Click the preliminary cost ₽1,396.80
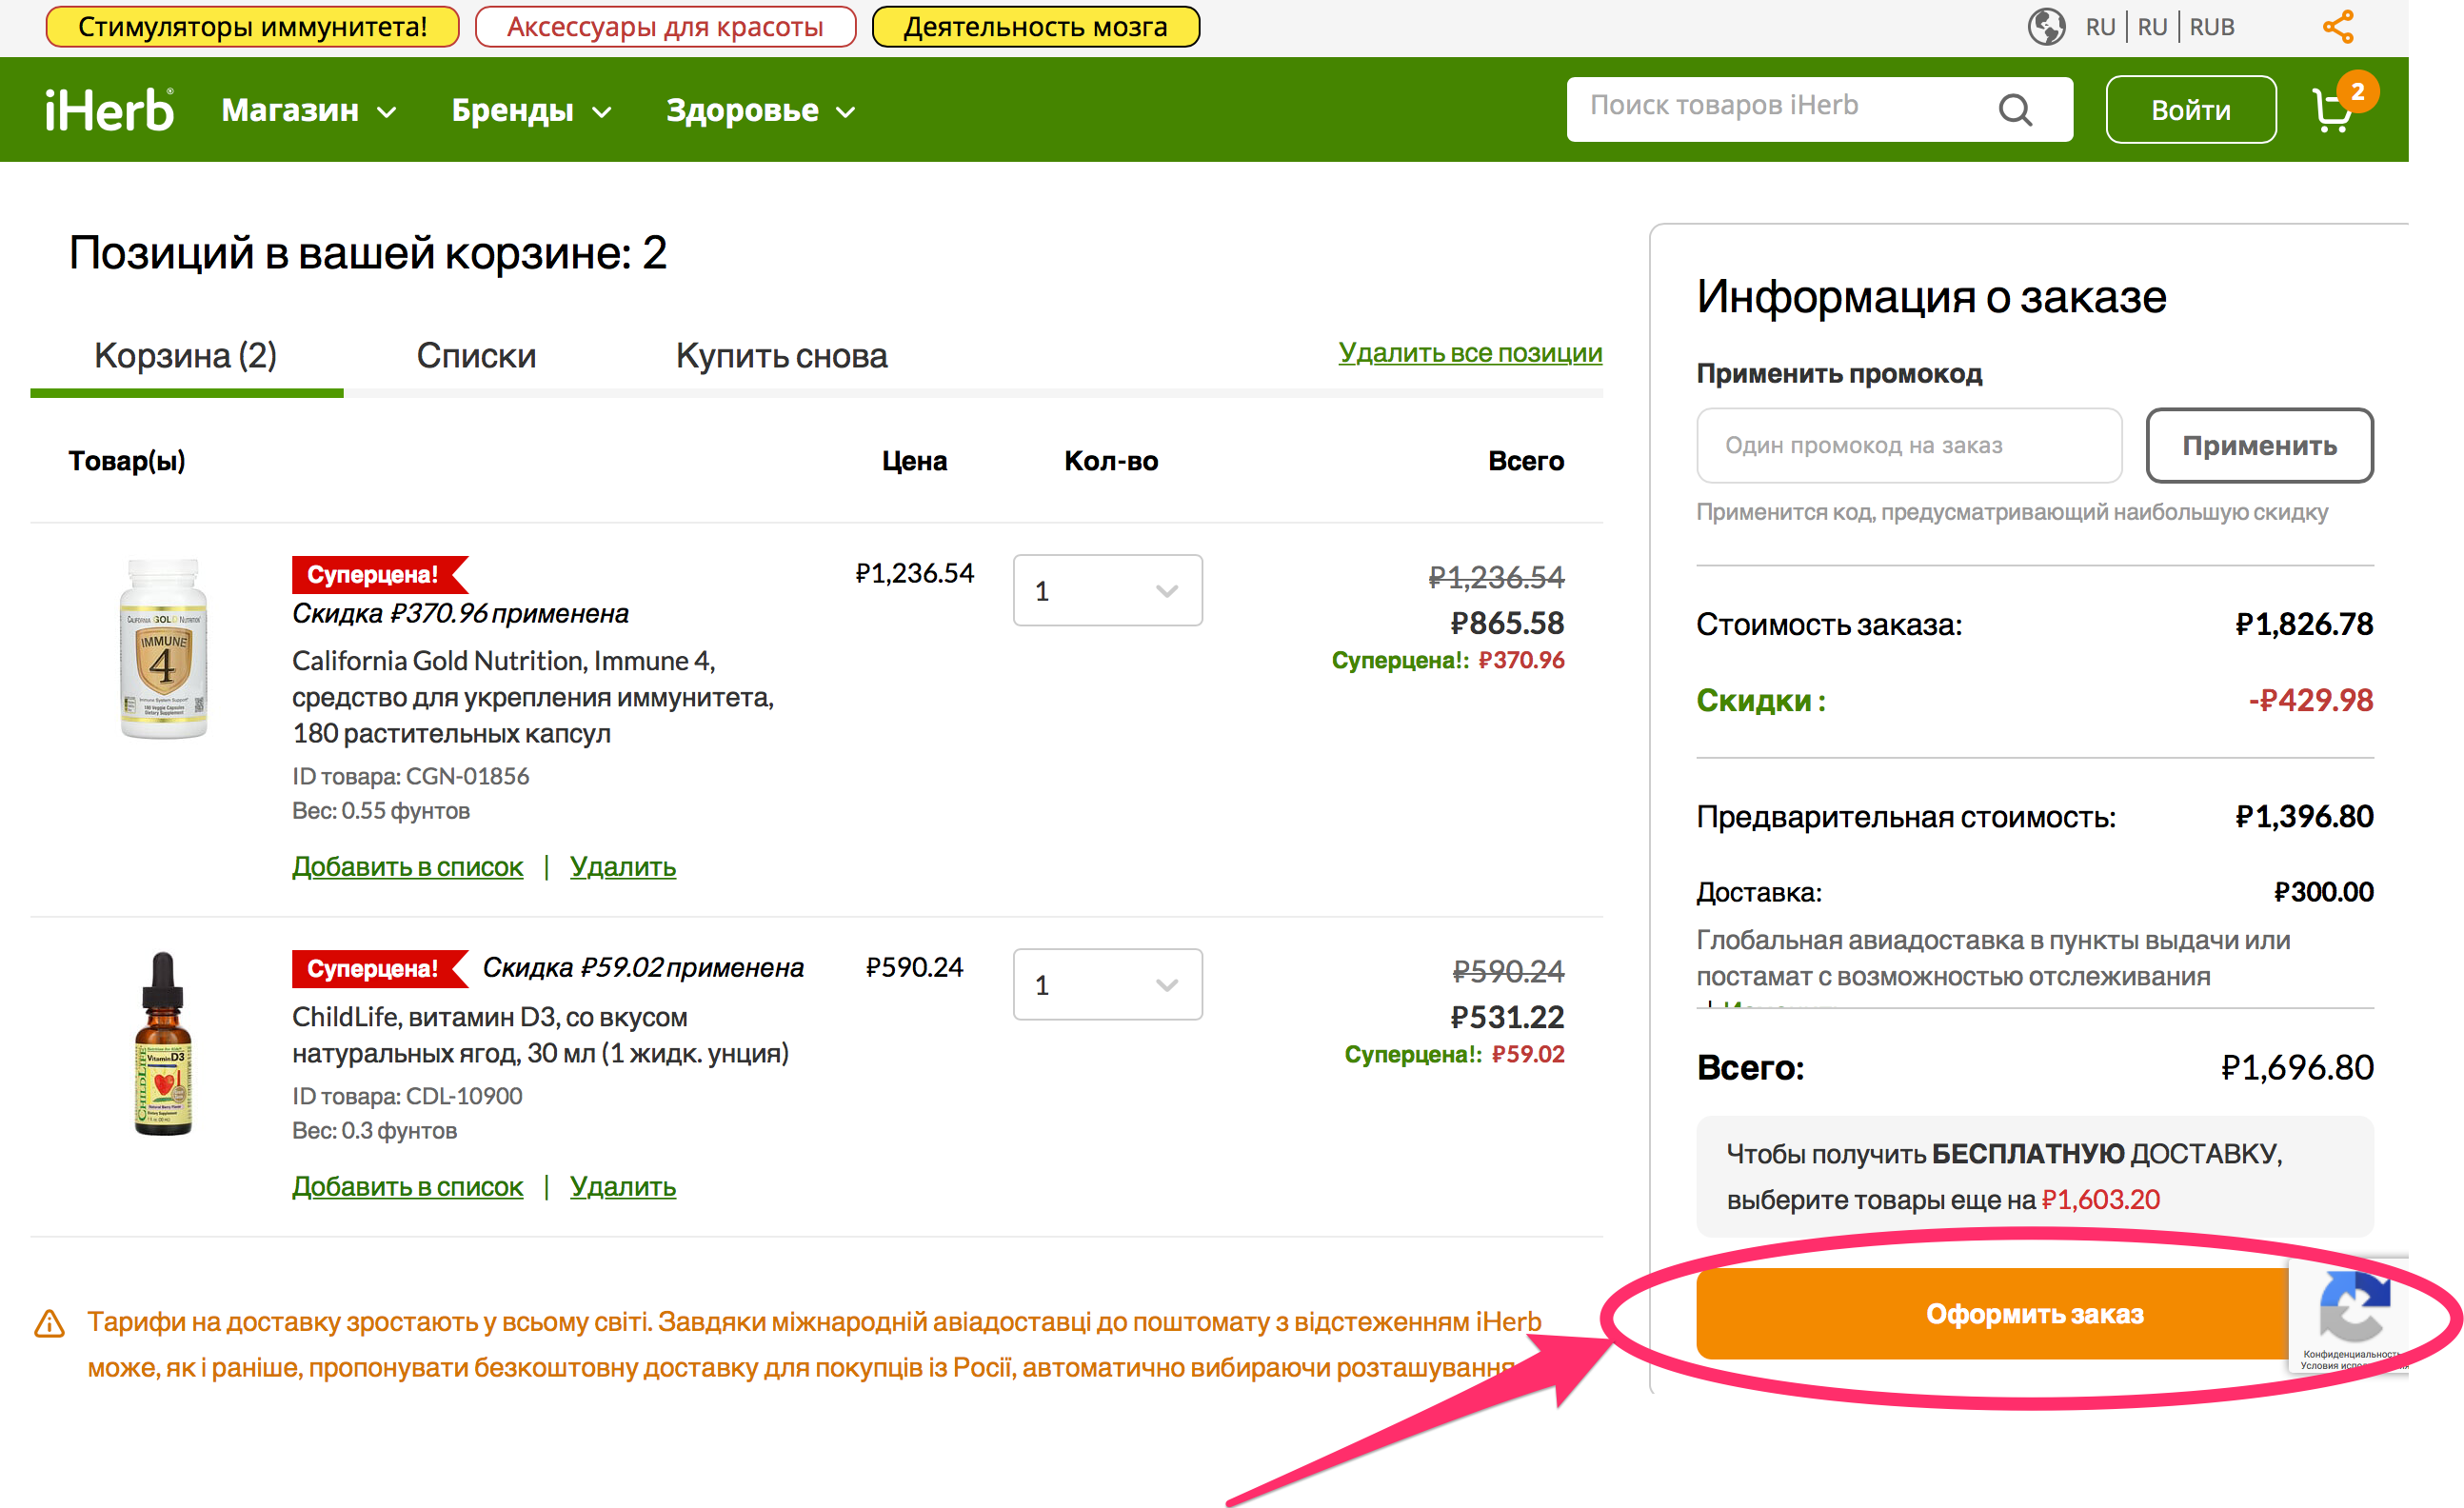This screenshot has height=1508, width=2464. tap(2304, 817)
